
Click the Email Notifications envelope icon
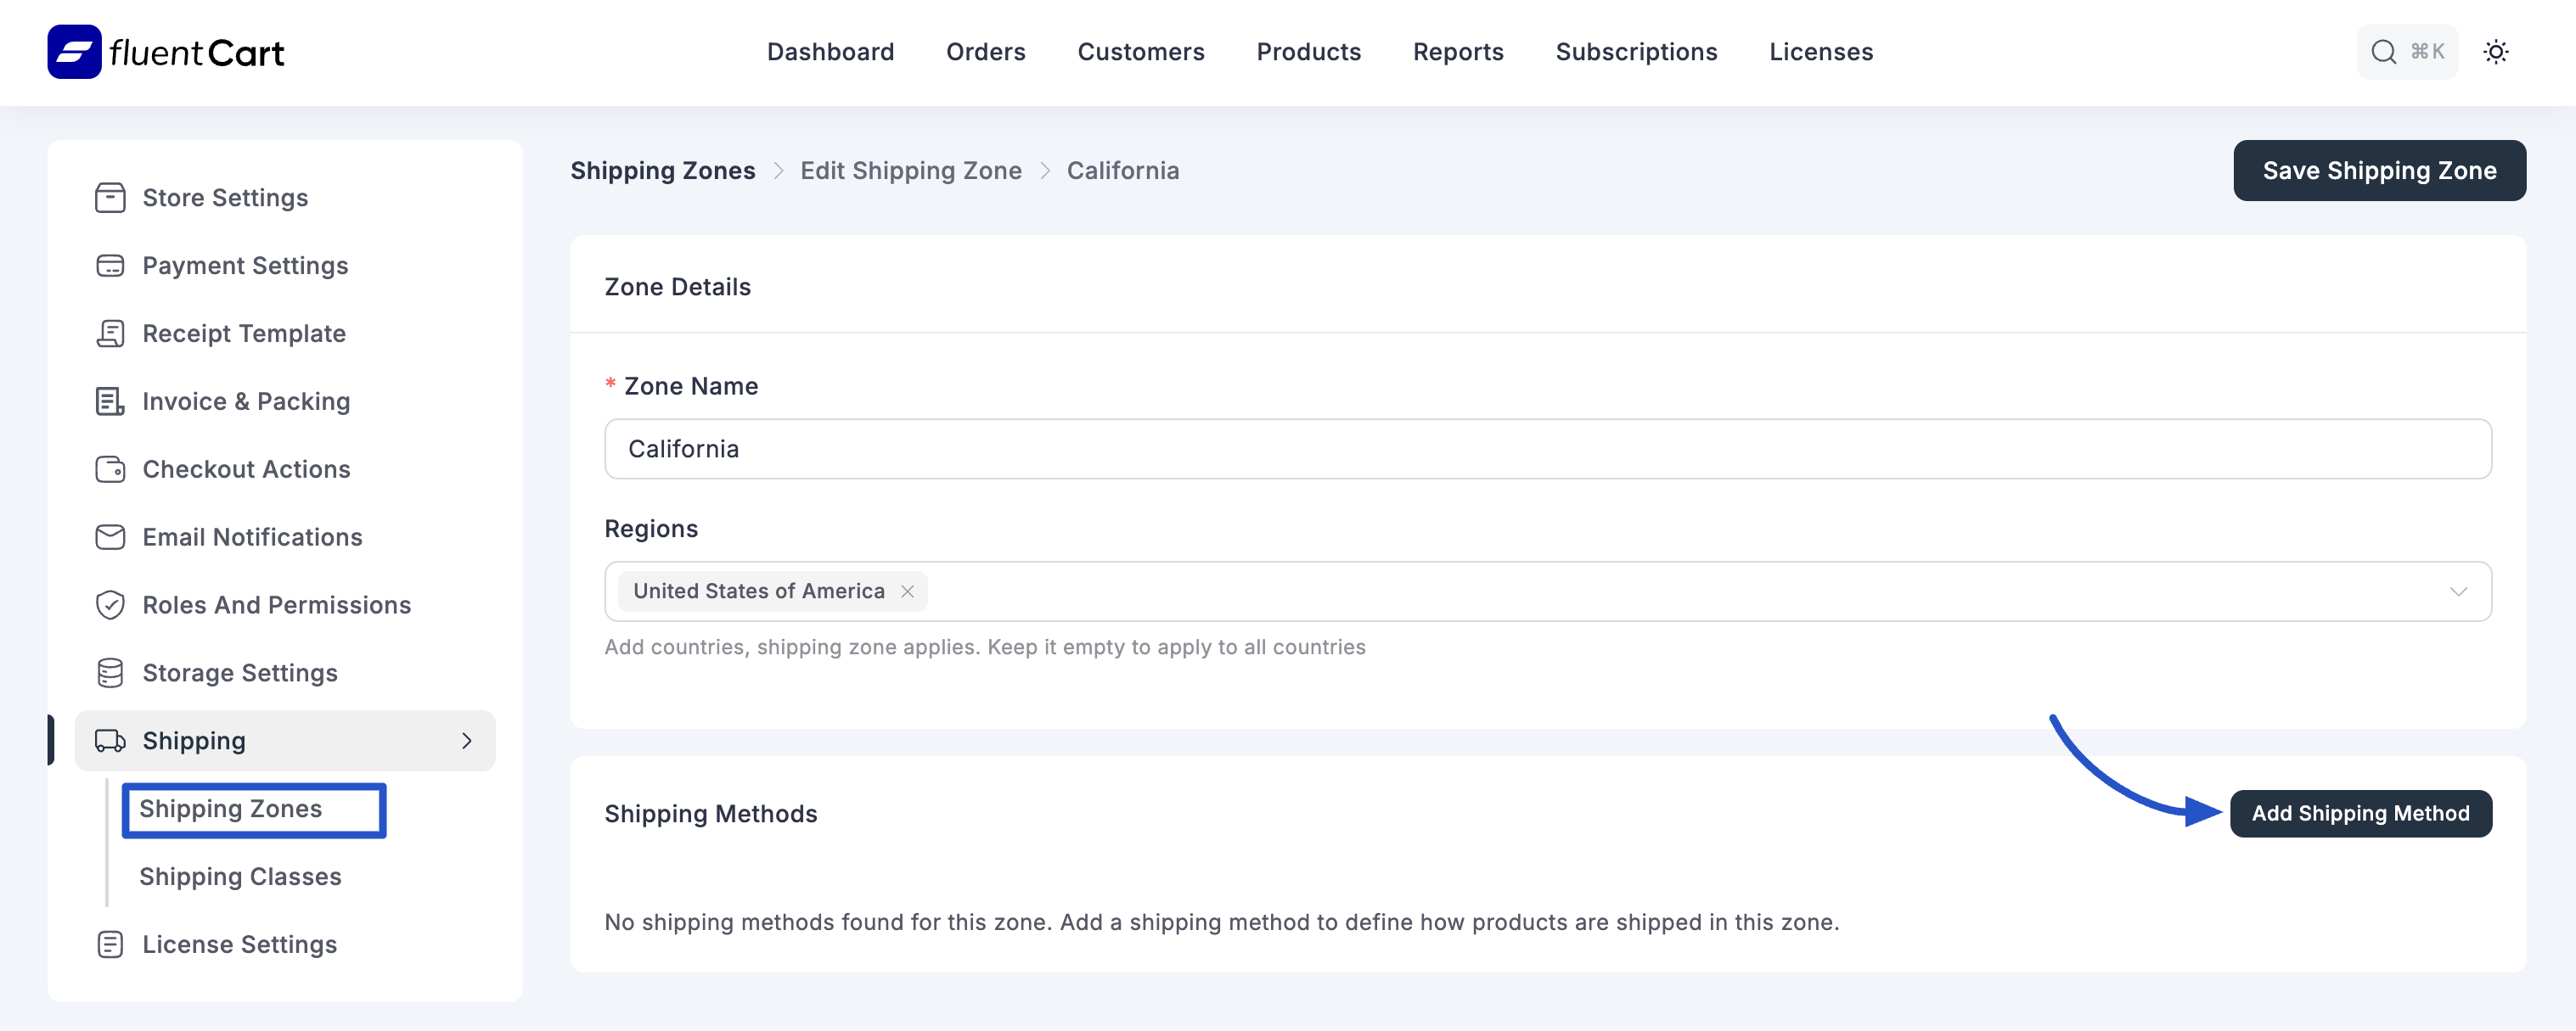(110, 536)
